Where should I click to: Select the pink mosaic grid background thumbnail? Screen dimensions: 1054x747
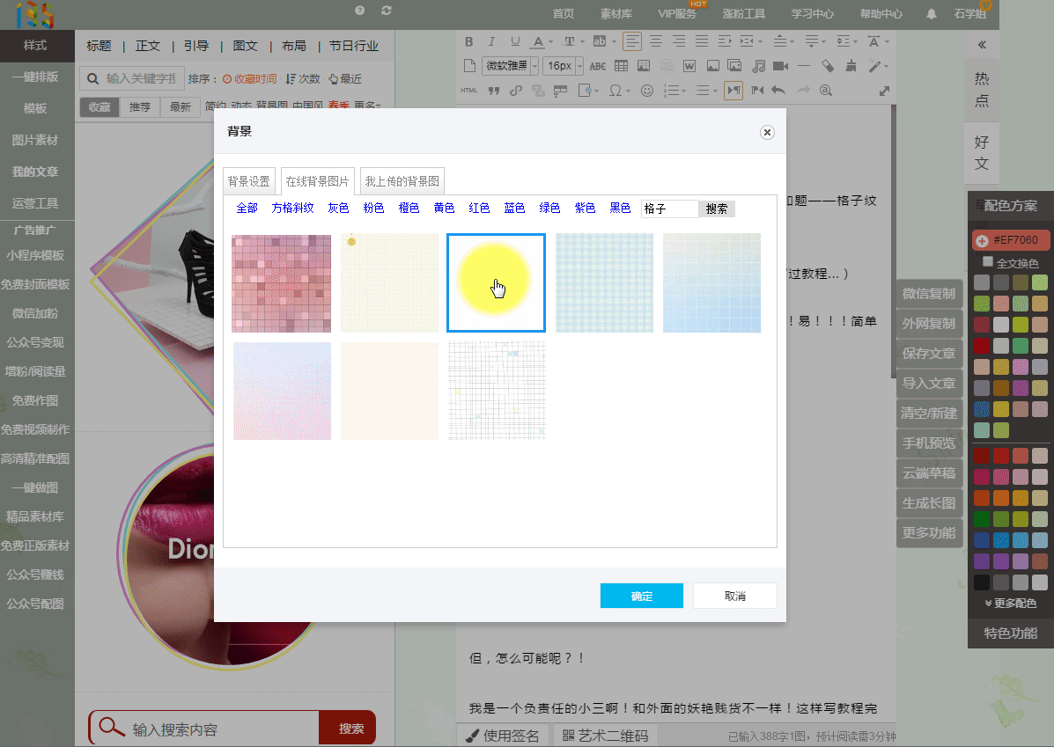[282, 283]
